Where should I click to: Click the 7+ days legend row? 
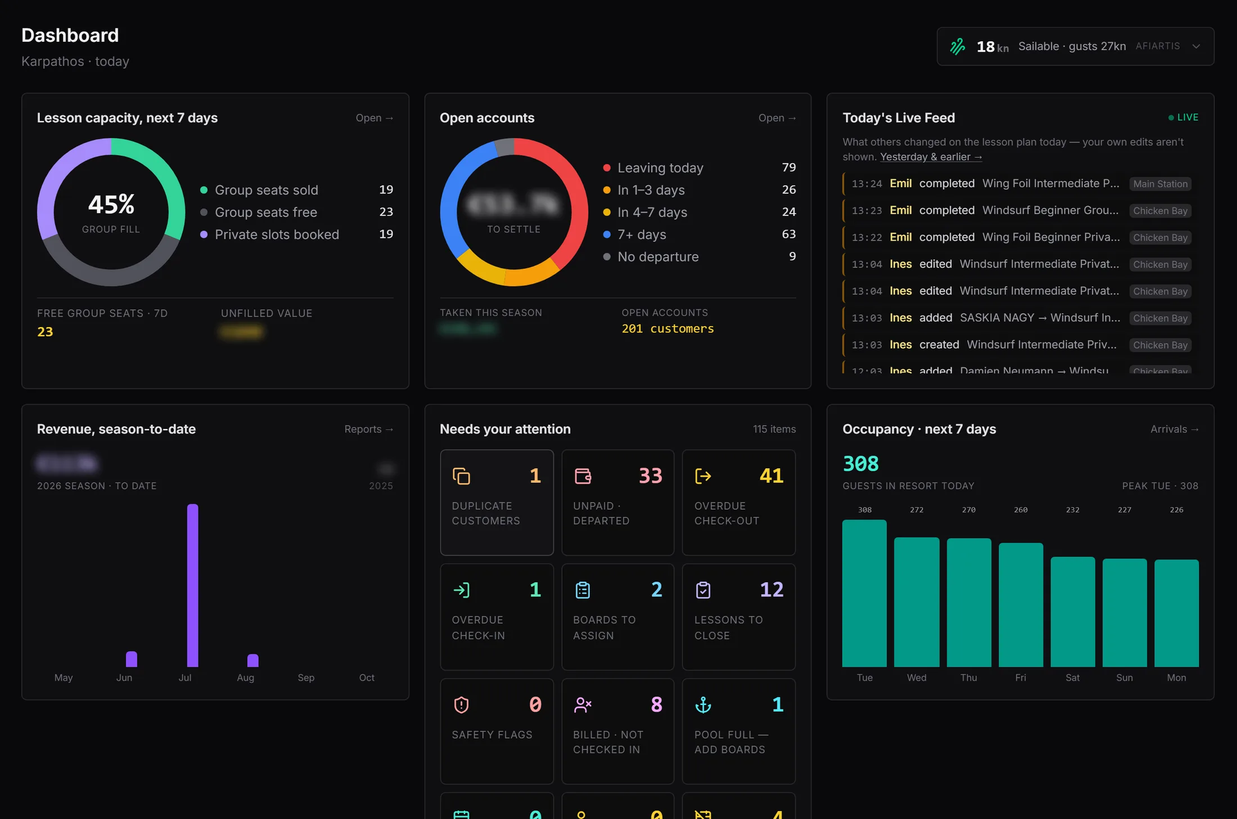pos(699,234)
